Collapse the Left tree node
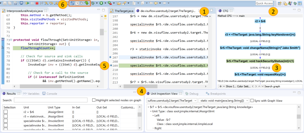This screenshot has height=133, width=304. coord(153,116)
